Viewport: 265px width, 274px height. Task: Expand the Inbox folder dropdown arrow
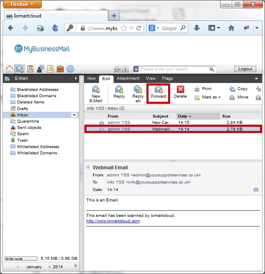pyautogui.click(x=74, y=115)
